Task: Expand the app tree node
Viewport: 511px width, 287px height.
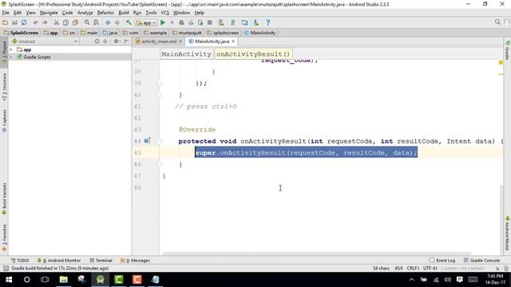Action: [x=11, y=49]
